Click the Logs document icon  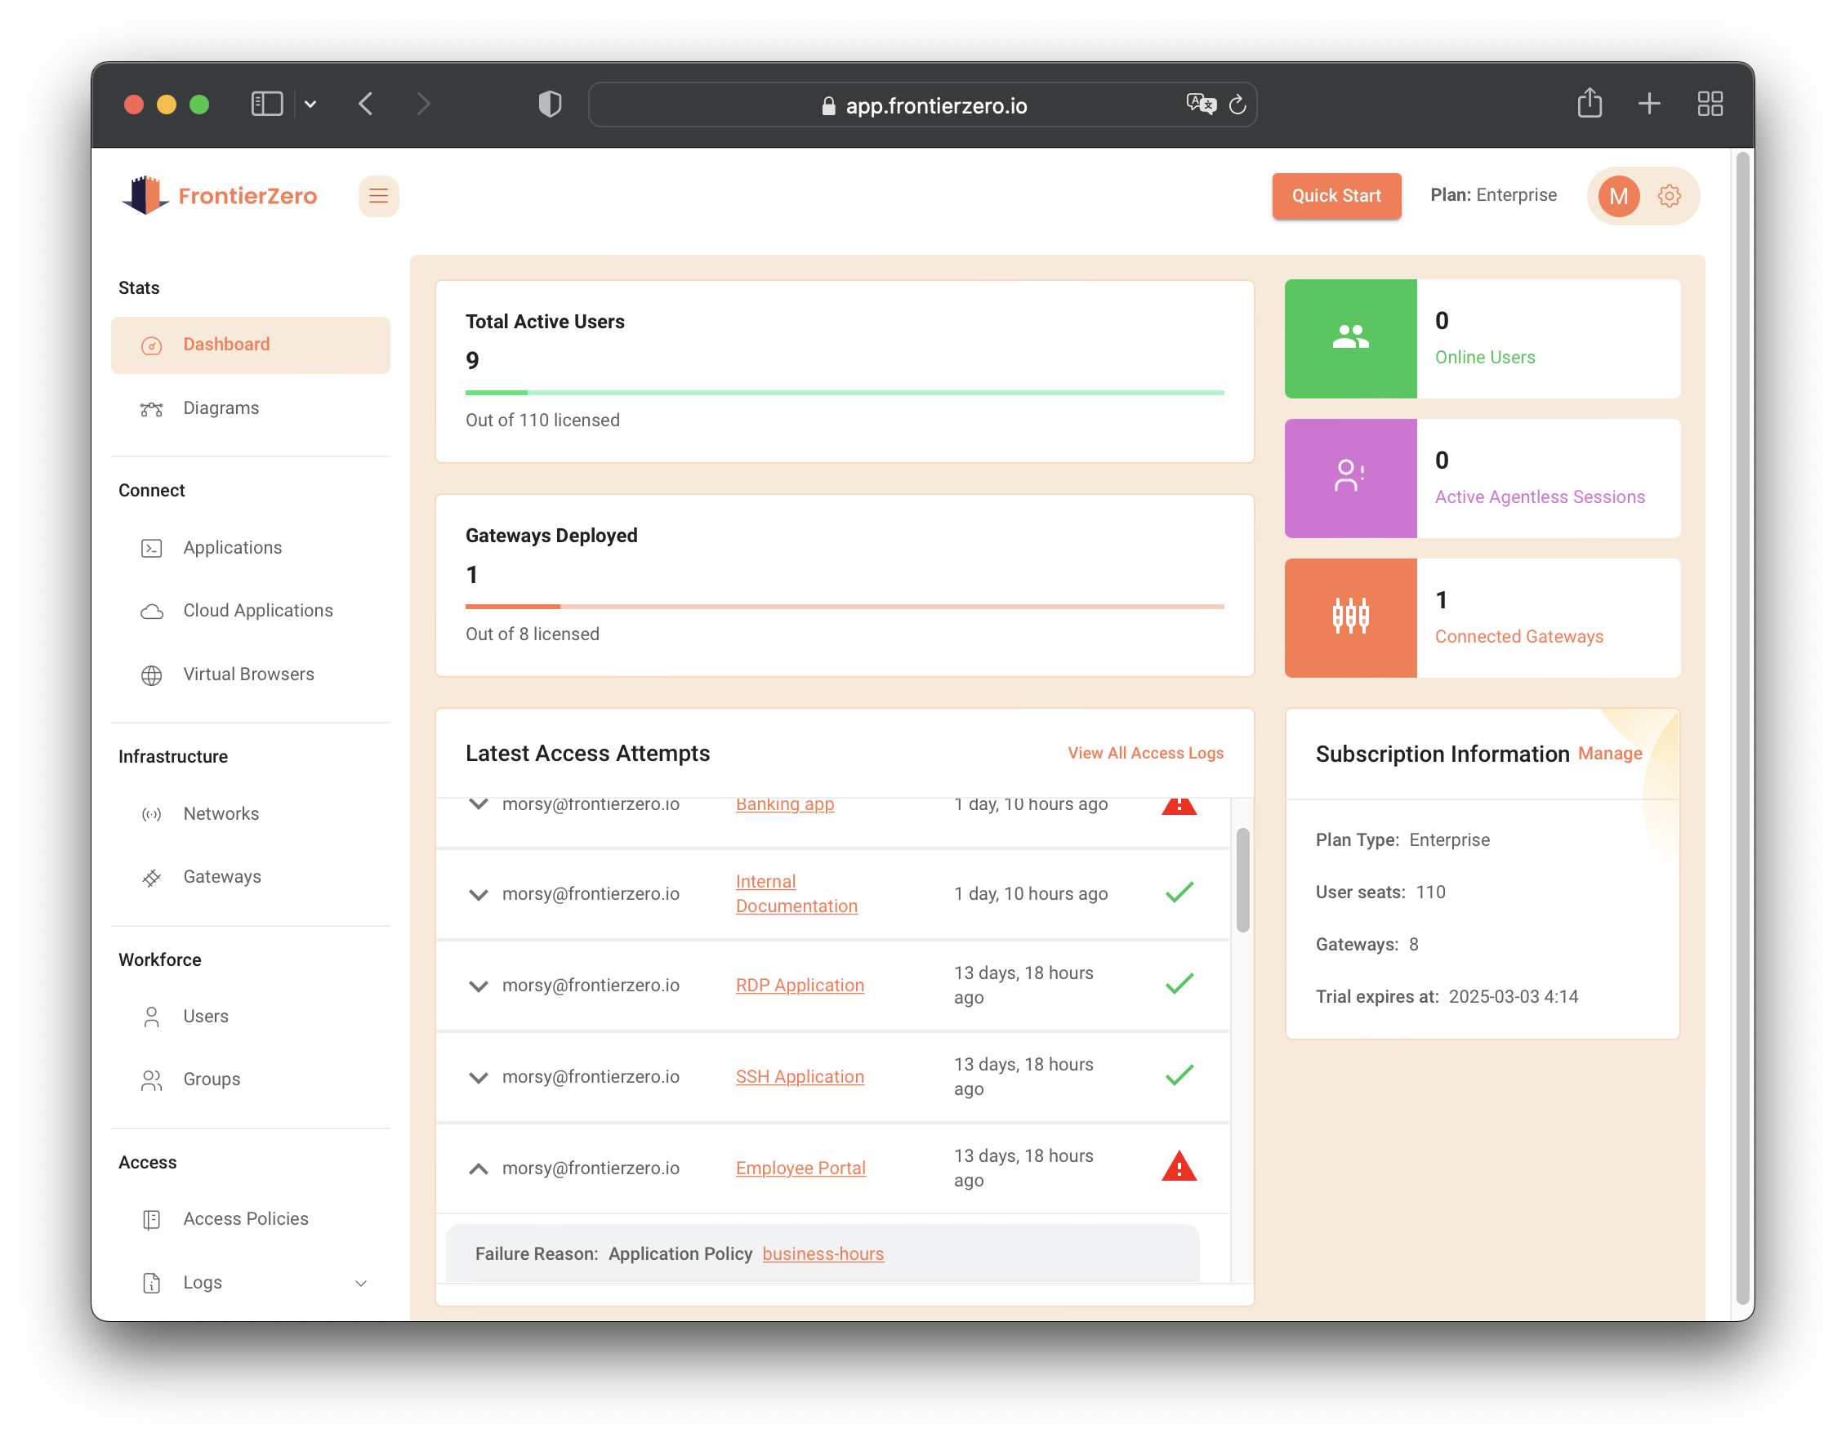pos(151,1284)
